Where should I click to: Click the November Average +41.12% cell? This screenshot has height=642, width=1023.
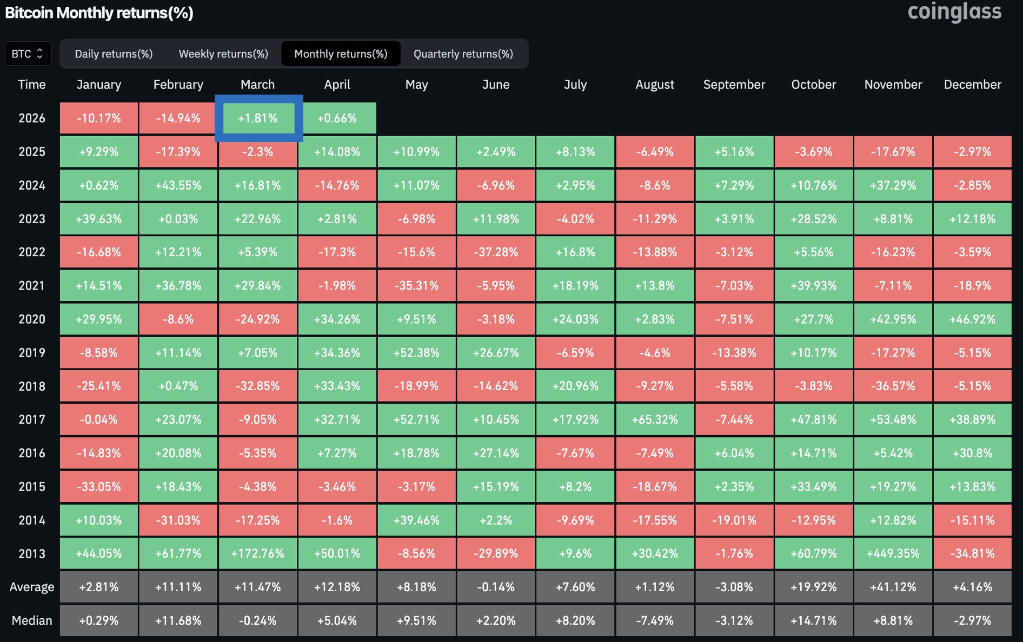(x=893, y=587)
